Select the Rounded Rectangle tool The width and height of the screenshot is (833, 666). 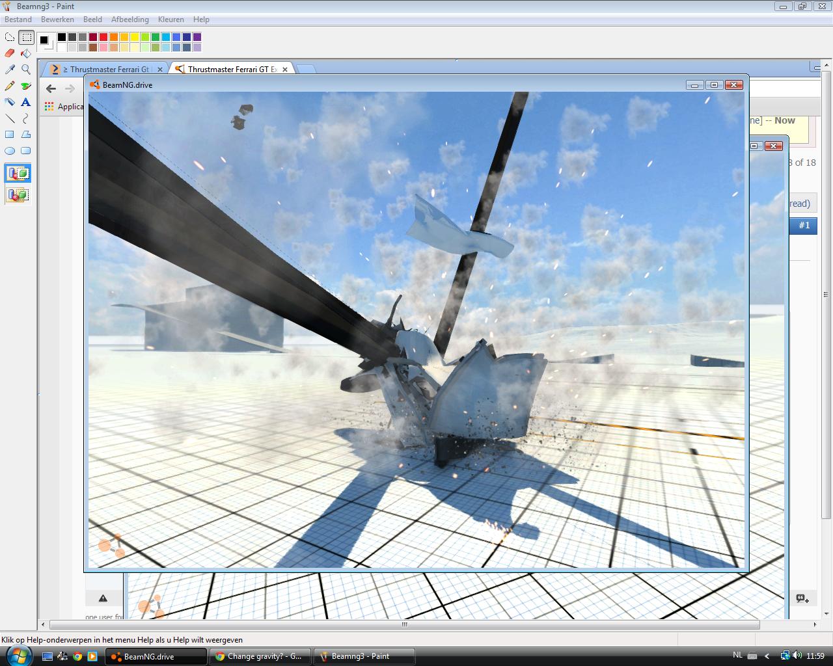click(x=26, y=151)
